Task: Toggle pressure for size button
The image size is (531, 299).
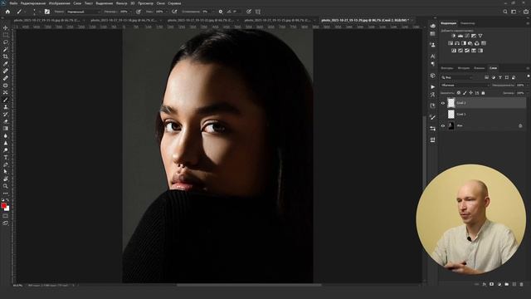Action: pyautogui.click(x=249, y=12)
